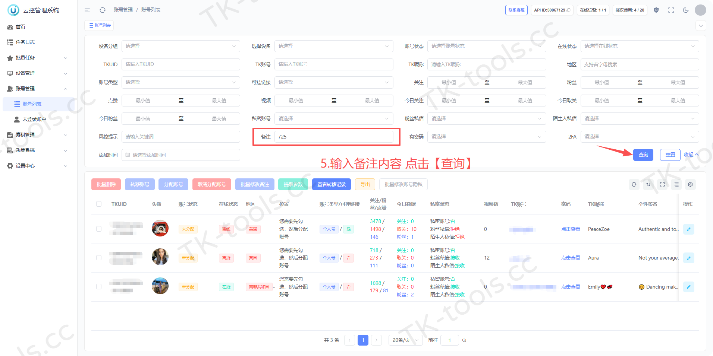Collapse filters with 收起
This screenshot has height=356, width=713.
(x=691, y=155)
